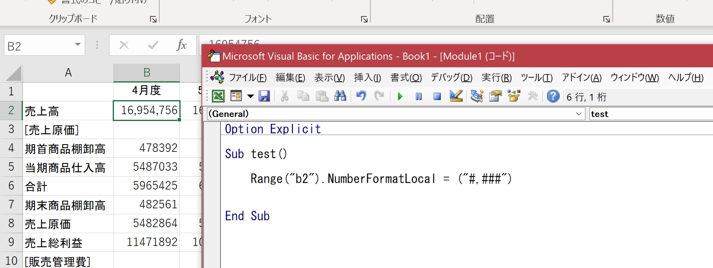Select cell with value 5965425
713x268 pixels.
146,186
